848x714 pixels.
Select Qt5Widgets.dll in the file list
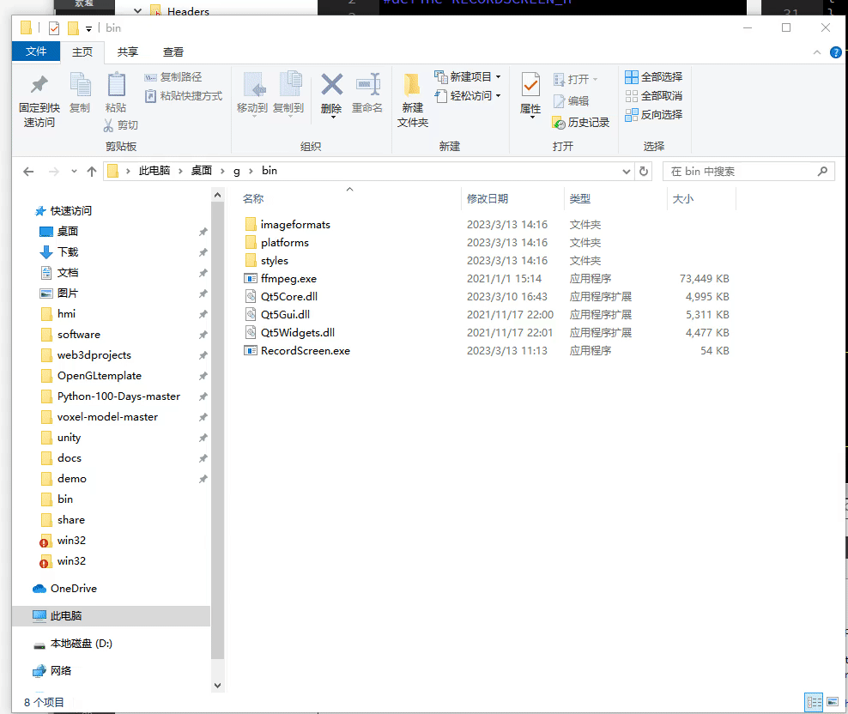tap(298, 333)
